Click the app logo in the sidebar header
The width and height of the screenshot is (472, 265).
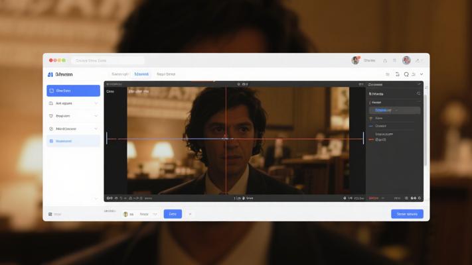pyautogui.click(x=50, y=75)
